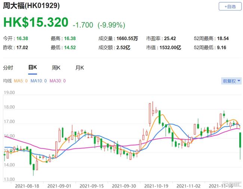The image size is (243, 189).
Task: Open the 周K weekly chart tab
Action: point(56,68)
